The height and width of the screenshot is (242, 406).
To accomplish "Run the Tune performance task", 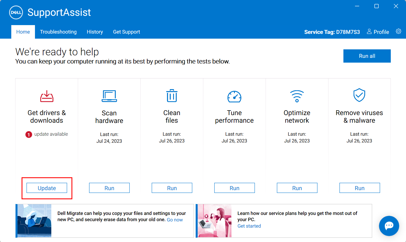I will 235,188.
